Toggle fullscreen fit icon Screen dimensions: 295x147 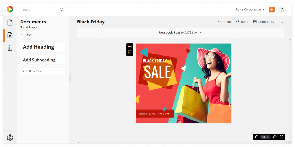pyautogui.click(x=281, y=137)
